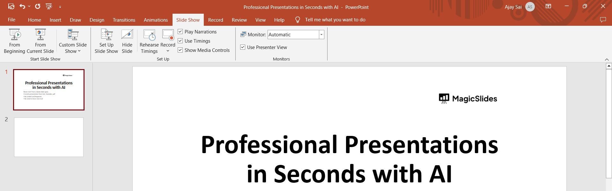Click Rehearse Timings button
Screen dimensions: 612x191
pos(149,41)
